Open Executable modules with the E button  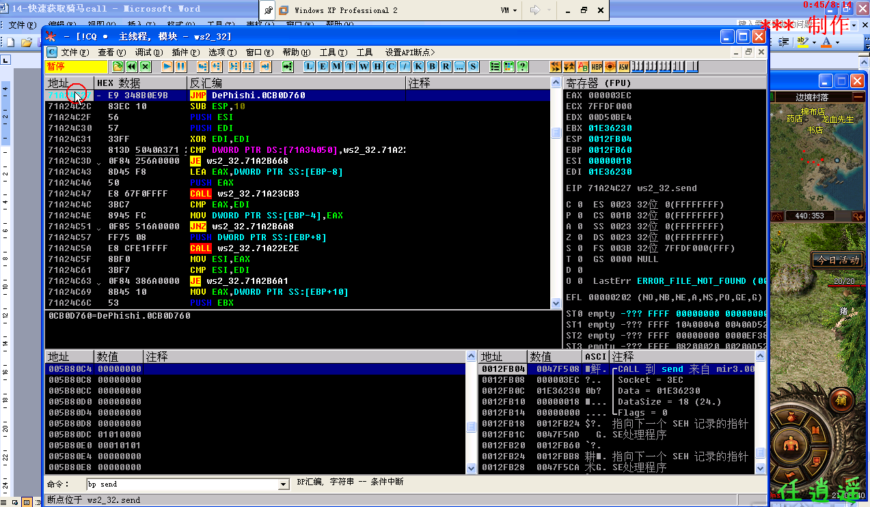(x=323, y=66)
